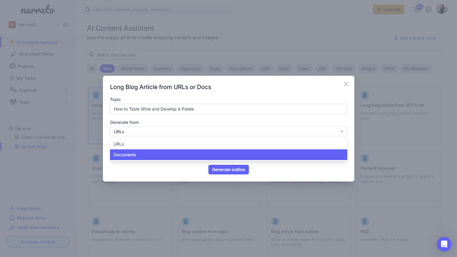Click the Content improver card icon
The image size is (457, 257).
365,158
